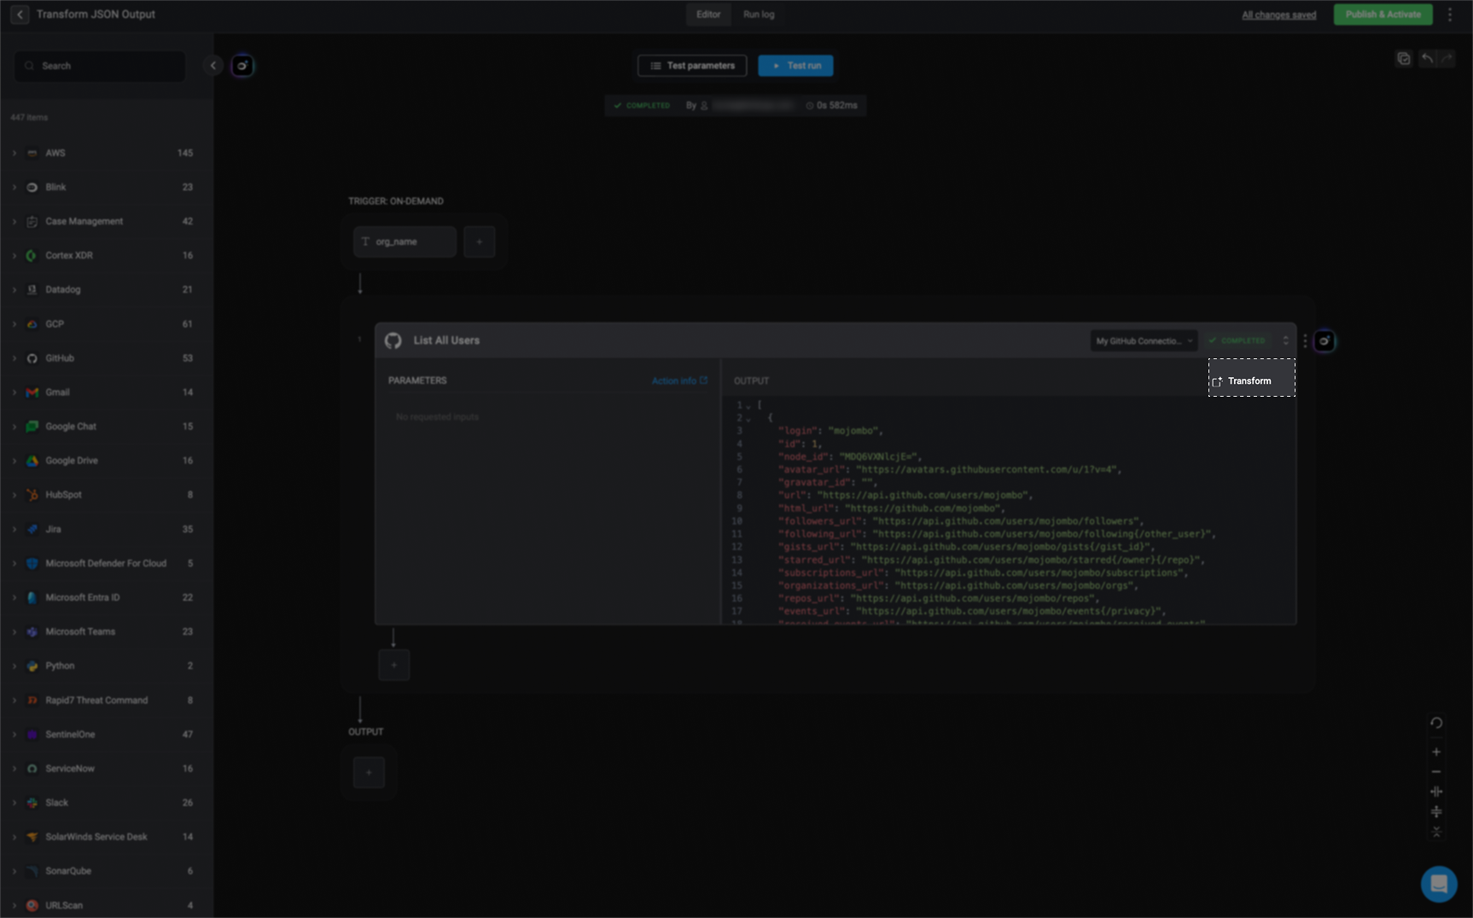
Task: Zoom out with the minus canvas control
Action: [1436, 771]
